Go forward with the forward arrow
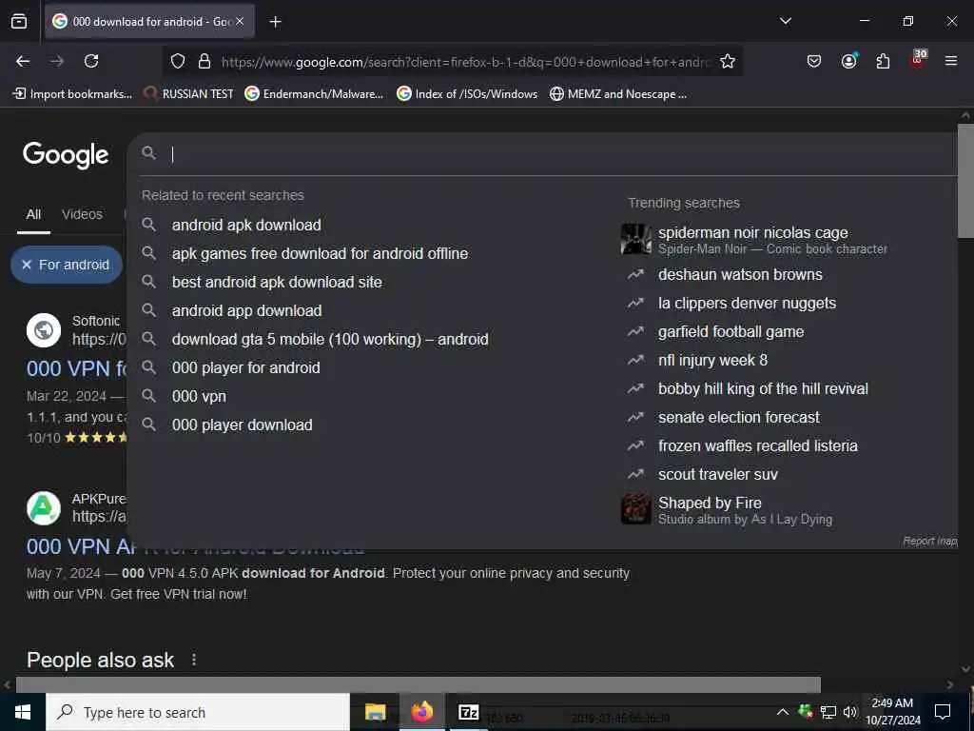 coord(57,61)
